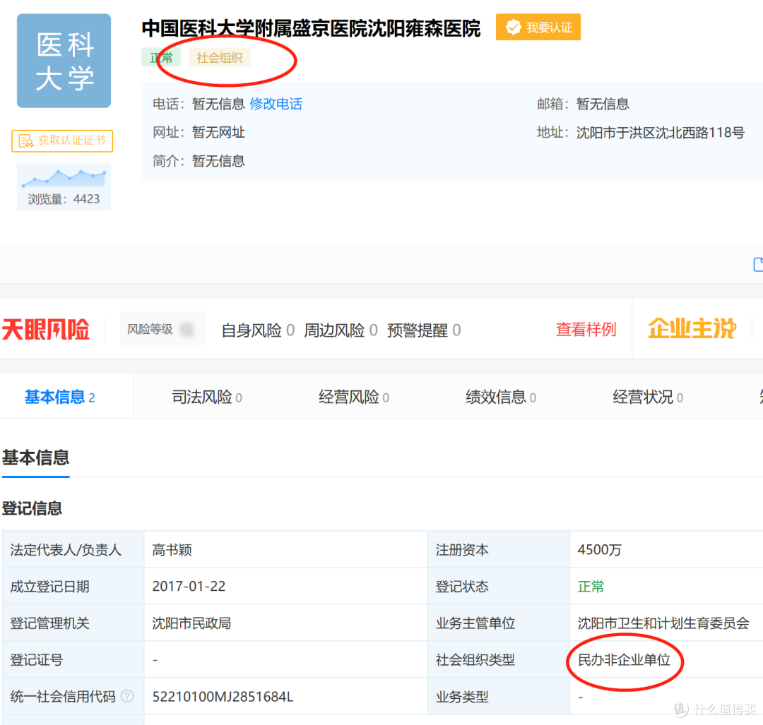
Task: Click the 社会组织类型 label cell
Action: (498, 660)
